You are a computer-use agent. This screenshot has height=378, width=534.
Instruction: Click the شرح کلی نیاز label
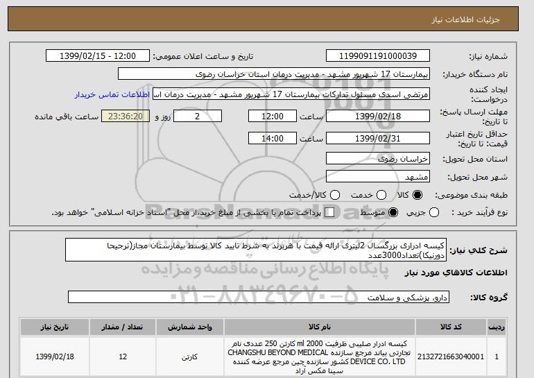coord(479,250)
